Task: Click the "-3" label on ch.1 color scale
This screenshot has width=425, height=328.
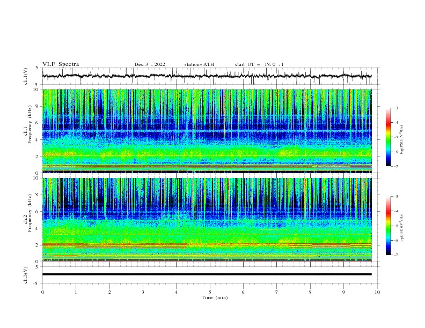Action: (395, 108)
